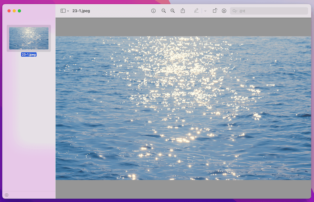Show the image inspector info

[153, 11]
